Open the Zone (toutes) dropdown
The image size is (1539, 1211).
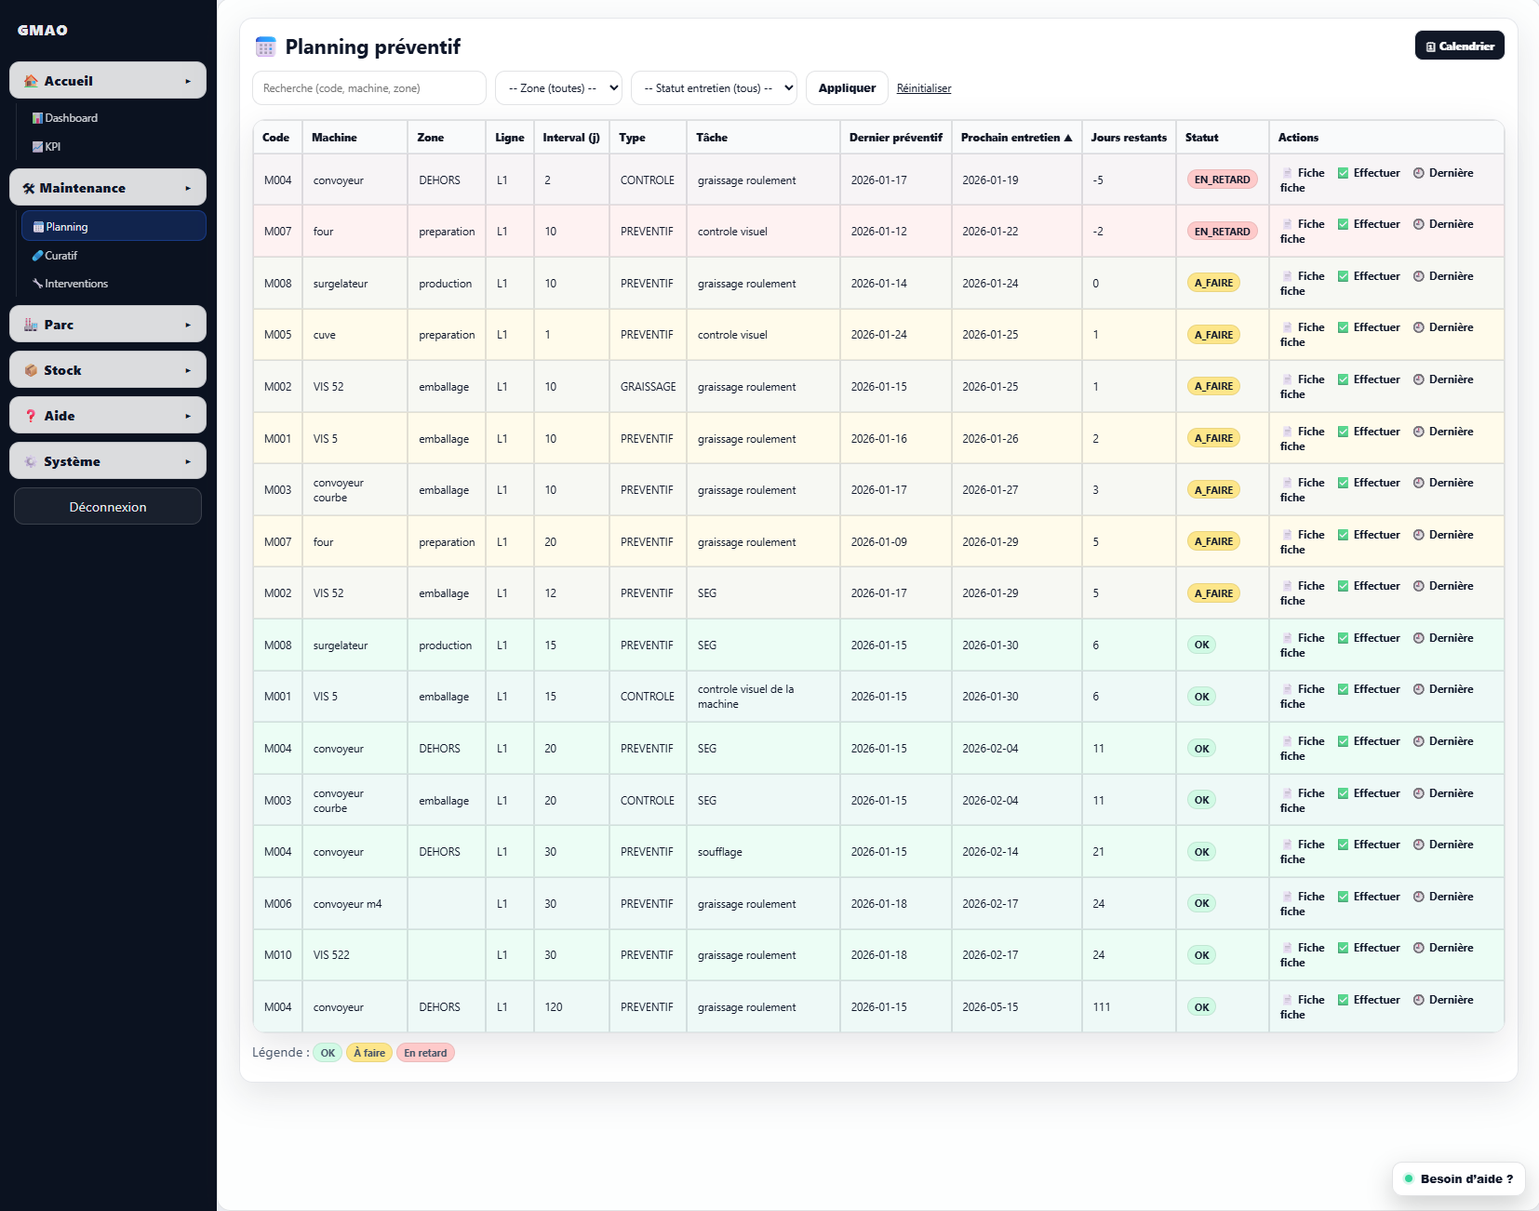tap(558, 88)
